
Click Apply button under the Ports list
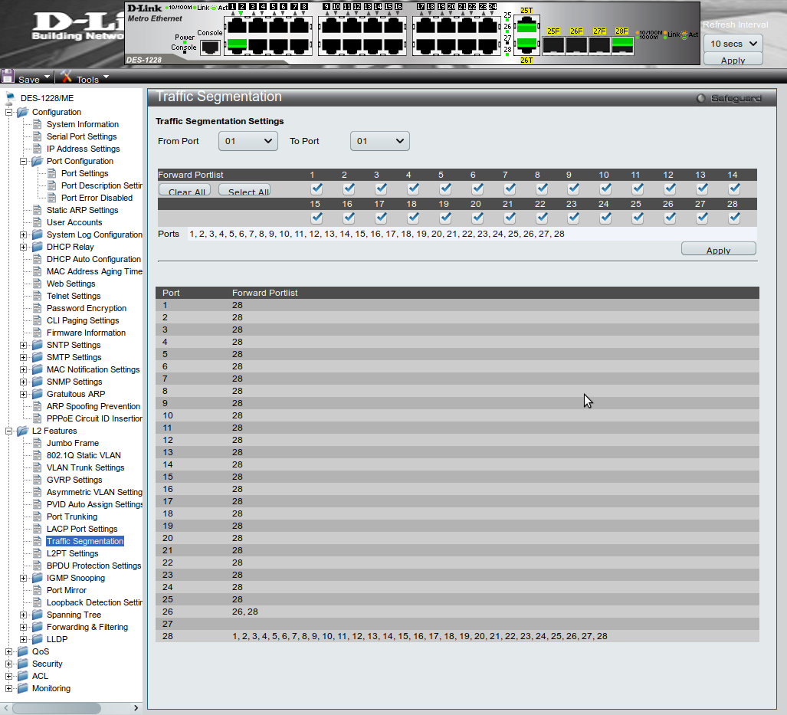[x=718, y=249]
